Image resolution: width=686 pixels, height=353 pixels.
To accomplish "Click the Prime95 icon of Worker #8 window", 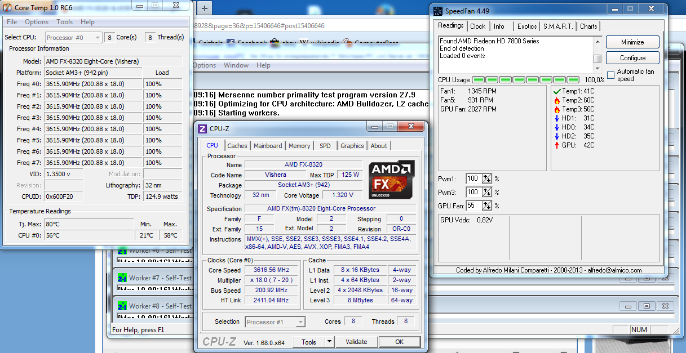I will click(x=122, y=306).
